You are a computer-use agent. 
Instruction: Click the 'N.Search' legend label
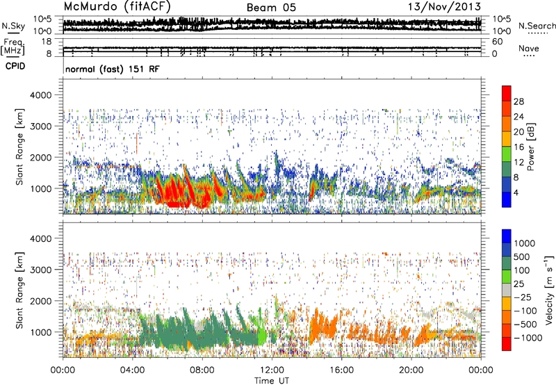tap(537, 26)
